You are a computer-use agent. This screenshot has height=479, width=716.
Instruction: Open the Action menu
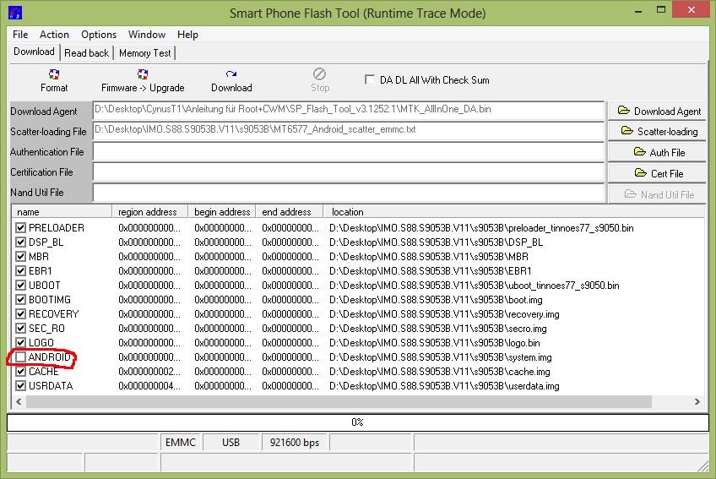click(x=54, y=35)
